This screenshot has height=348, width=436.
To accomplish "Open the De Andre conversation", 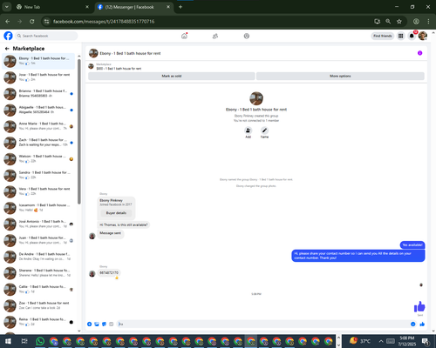I will [38, 257].
